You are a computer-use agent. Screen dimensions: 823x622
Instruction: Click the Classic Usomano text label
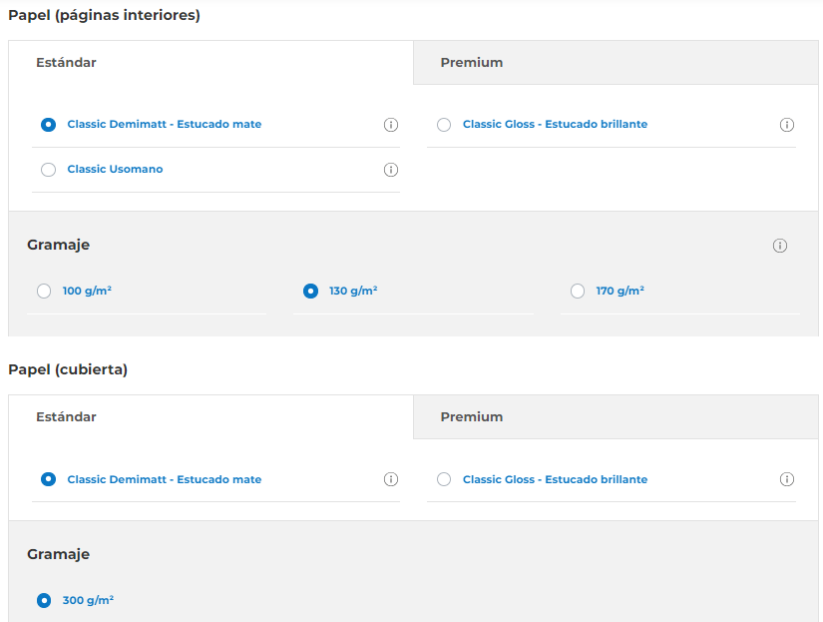tap(115, 169)
